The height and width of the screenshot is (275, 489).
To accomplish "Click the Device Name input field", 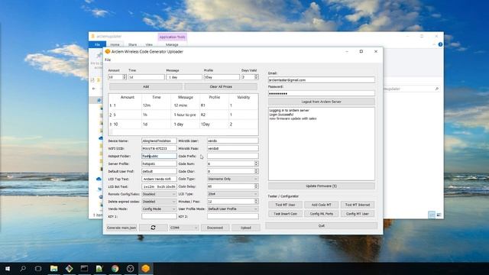I will tap(159, 141).
